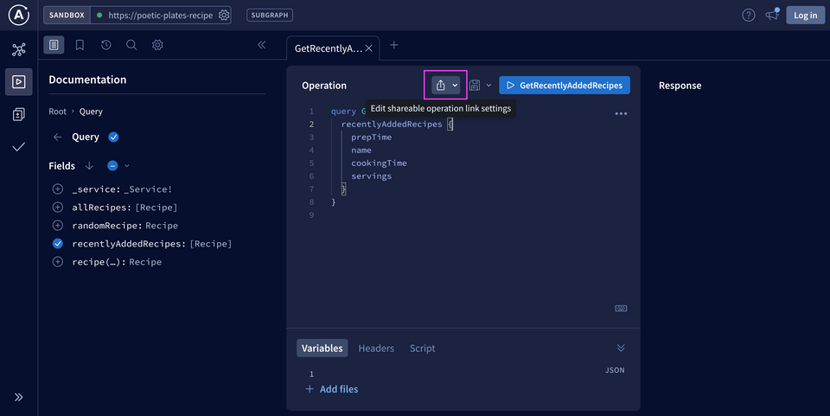Open the save options dropdown arrow
830x416 pixels.
[x=488, y=86]
